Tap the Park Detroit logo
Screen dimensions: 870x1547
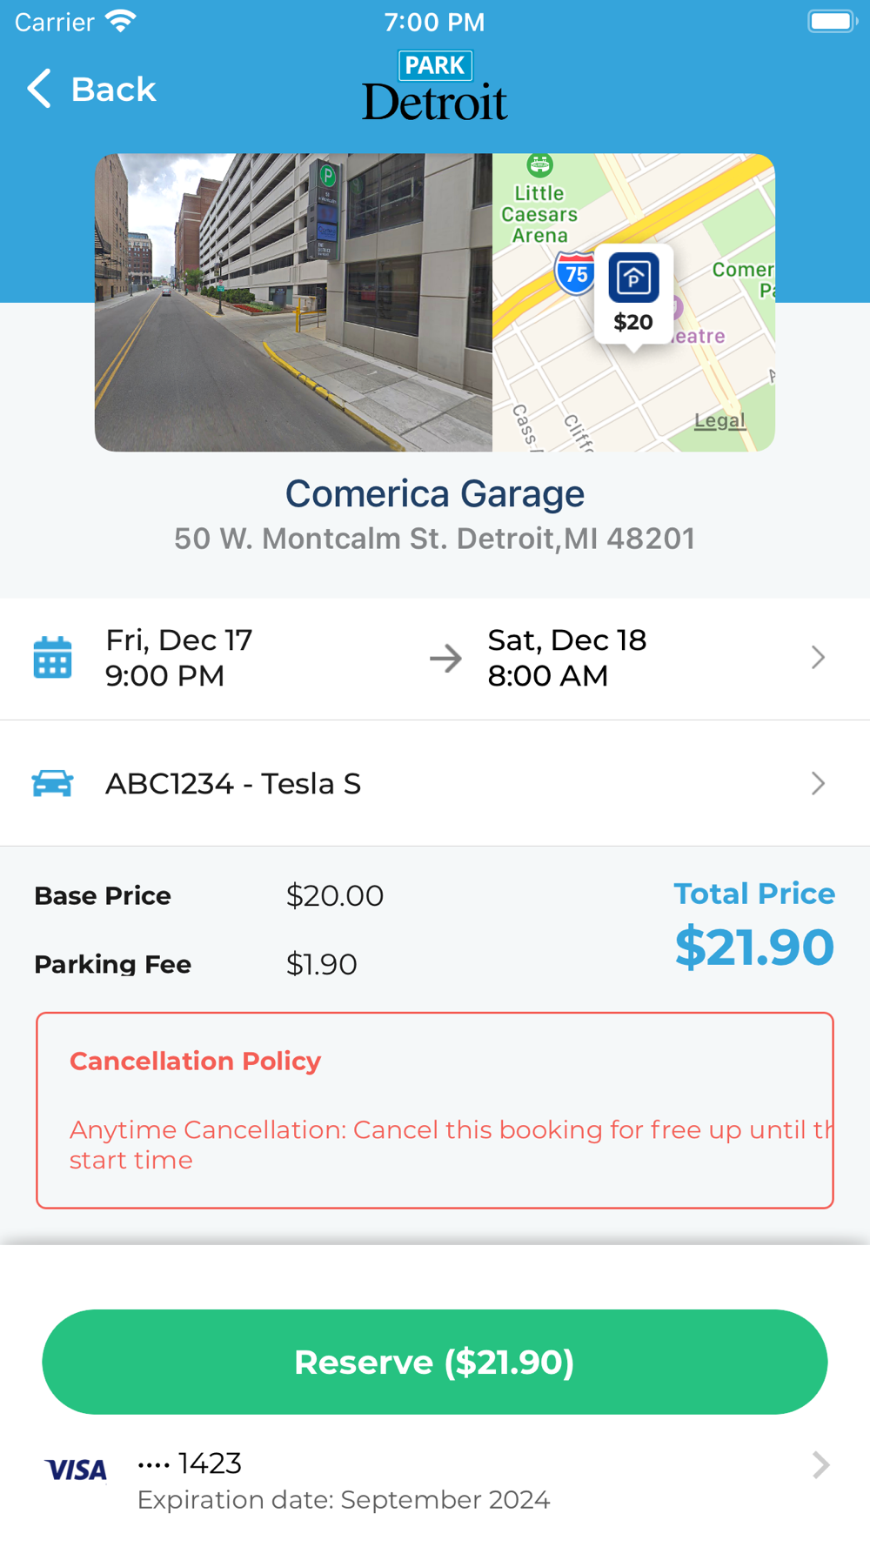click(434, 87)
